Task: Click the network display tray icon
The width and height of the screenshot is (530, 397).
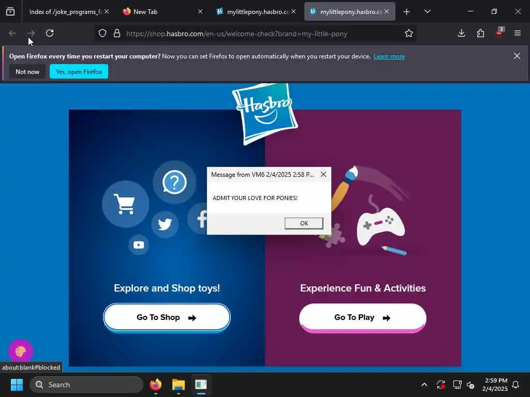Action: [458, 385]
